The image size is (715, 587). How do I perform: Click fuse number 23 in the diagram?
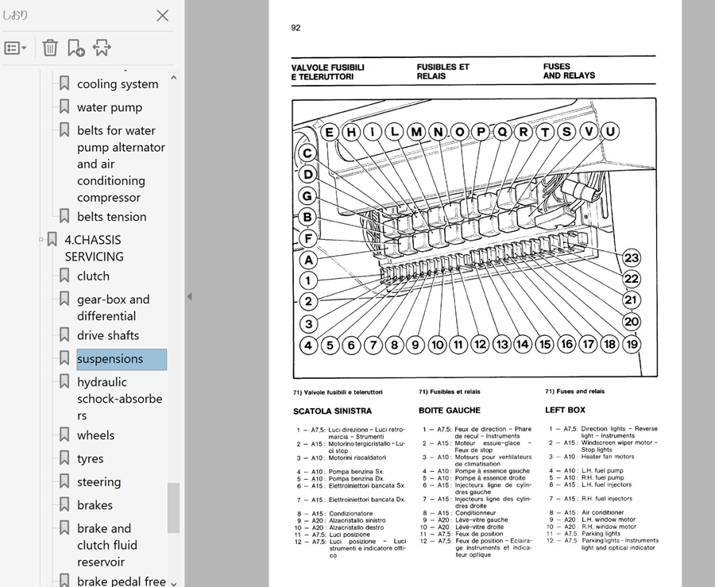632,258
